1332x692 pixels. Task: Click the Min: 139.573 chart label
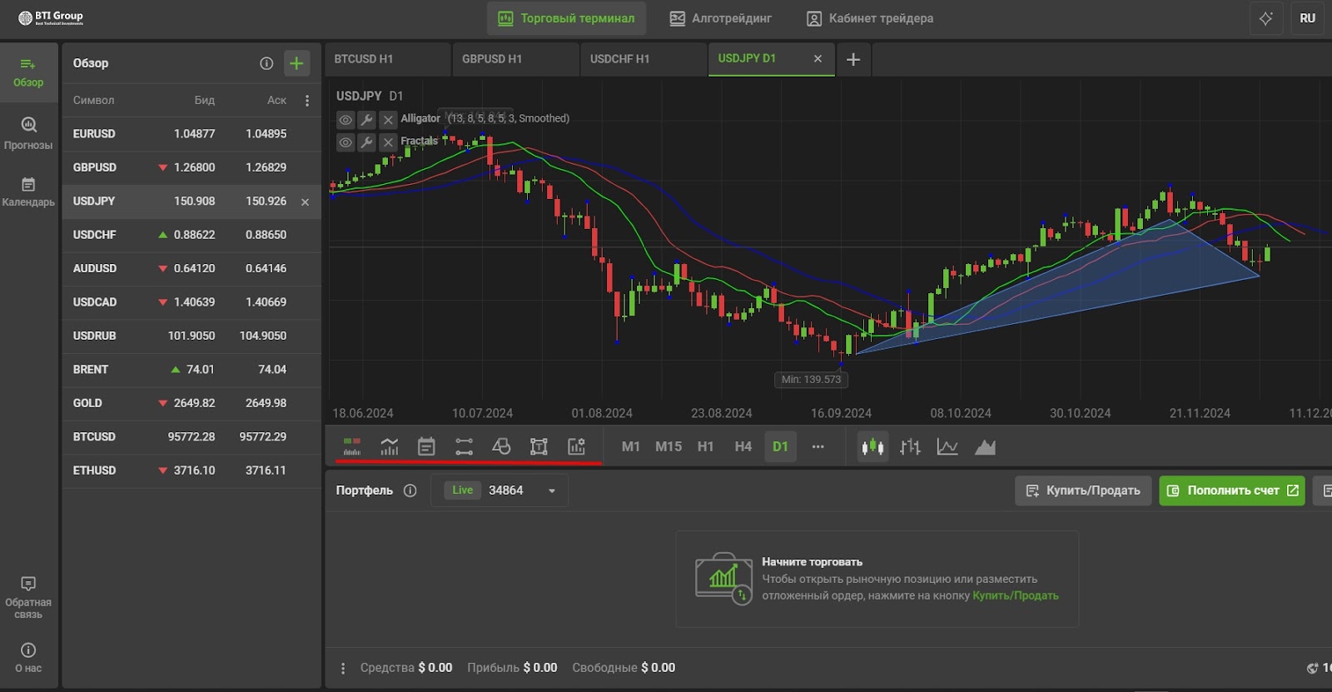[x=811, y=380]
